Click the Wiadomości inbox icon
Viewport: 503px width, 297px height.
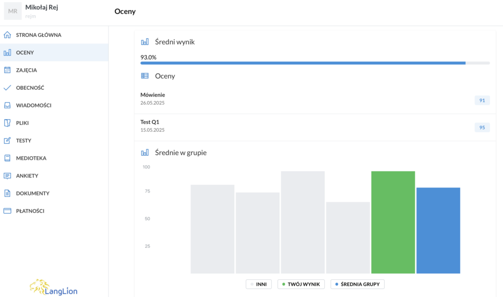pyautogui.click(x=7, y=106)
